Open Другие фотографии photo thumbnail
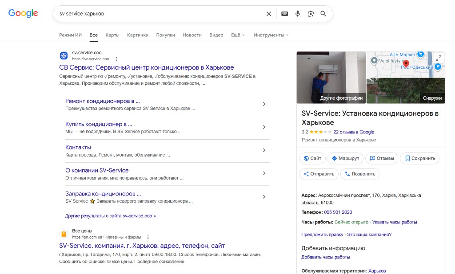 pos(331,77)
